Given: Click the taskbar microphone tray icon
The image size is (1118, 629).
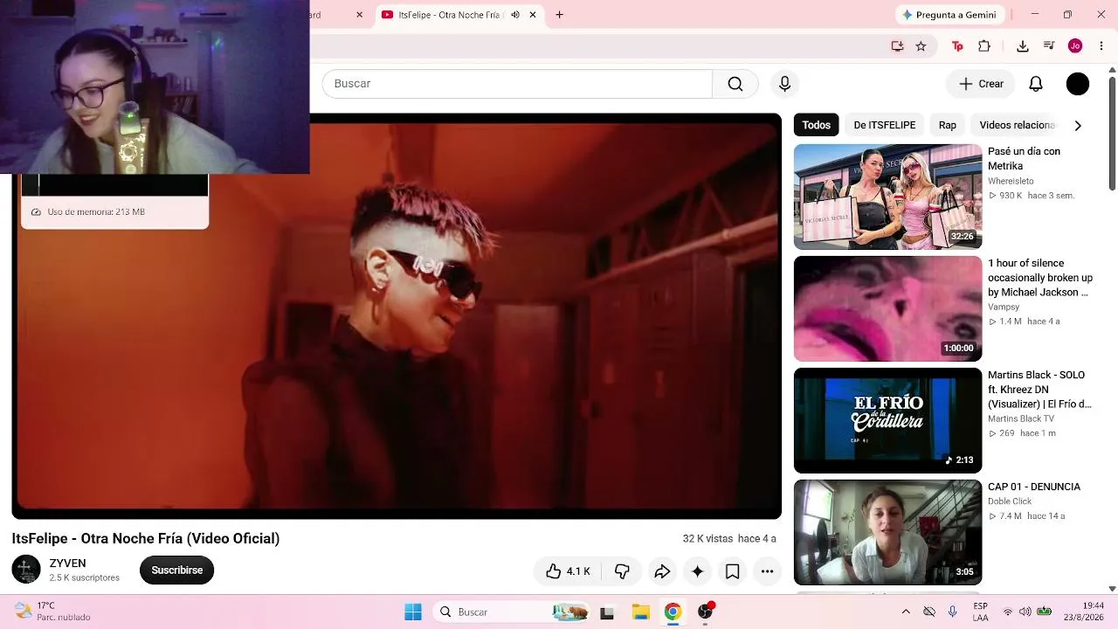Looking at the screenshot, I should pos(952,612).
